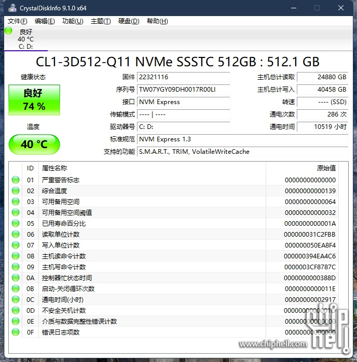The width and height of the screenshot is (357, 362).
Task: Click the status dot for 可用备用空间 row 03
Action: click(x=16, y=201)
